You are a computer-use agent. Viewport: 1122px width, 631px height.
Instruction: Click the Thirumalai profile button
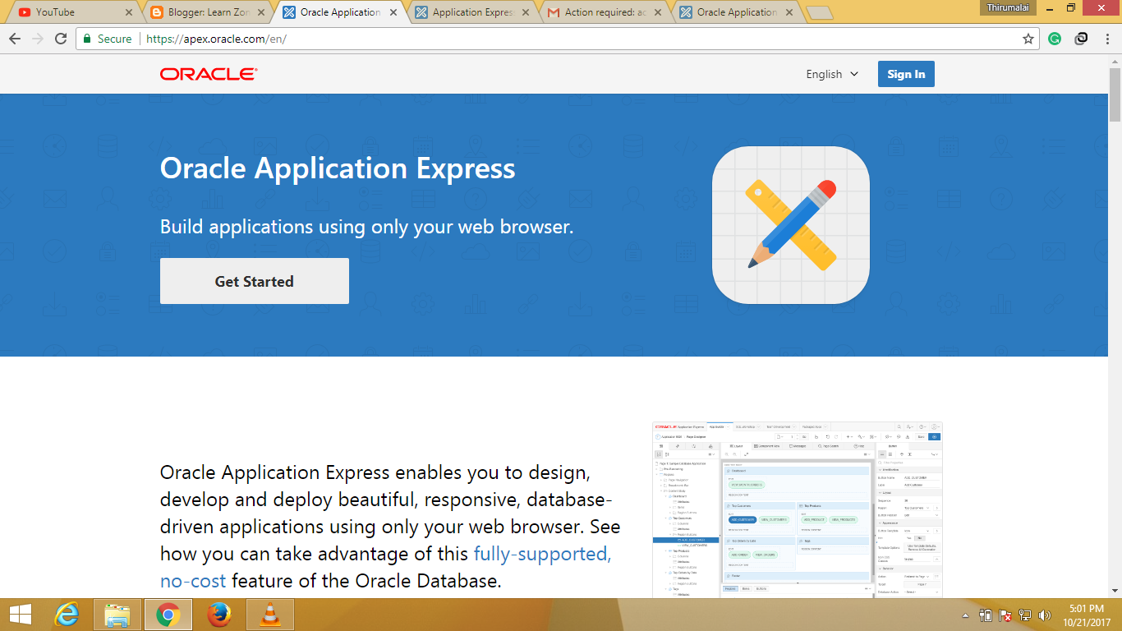(1006, 7)
